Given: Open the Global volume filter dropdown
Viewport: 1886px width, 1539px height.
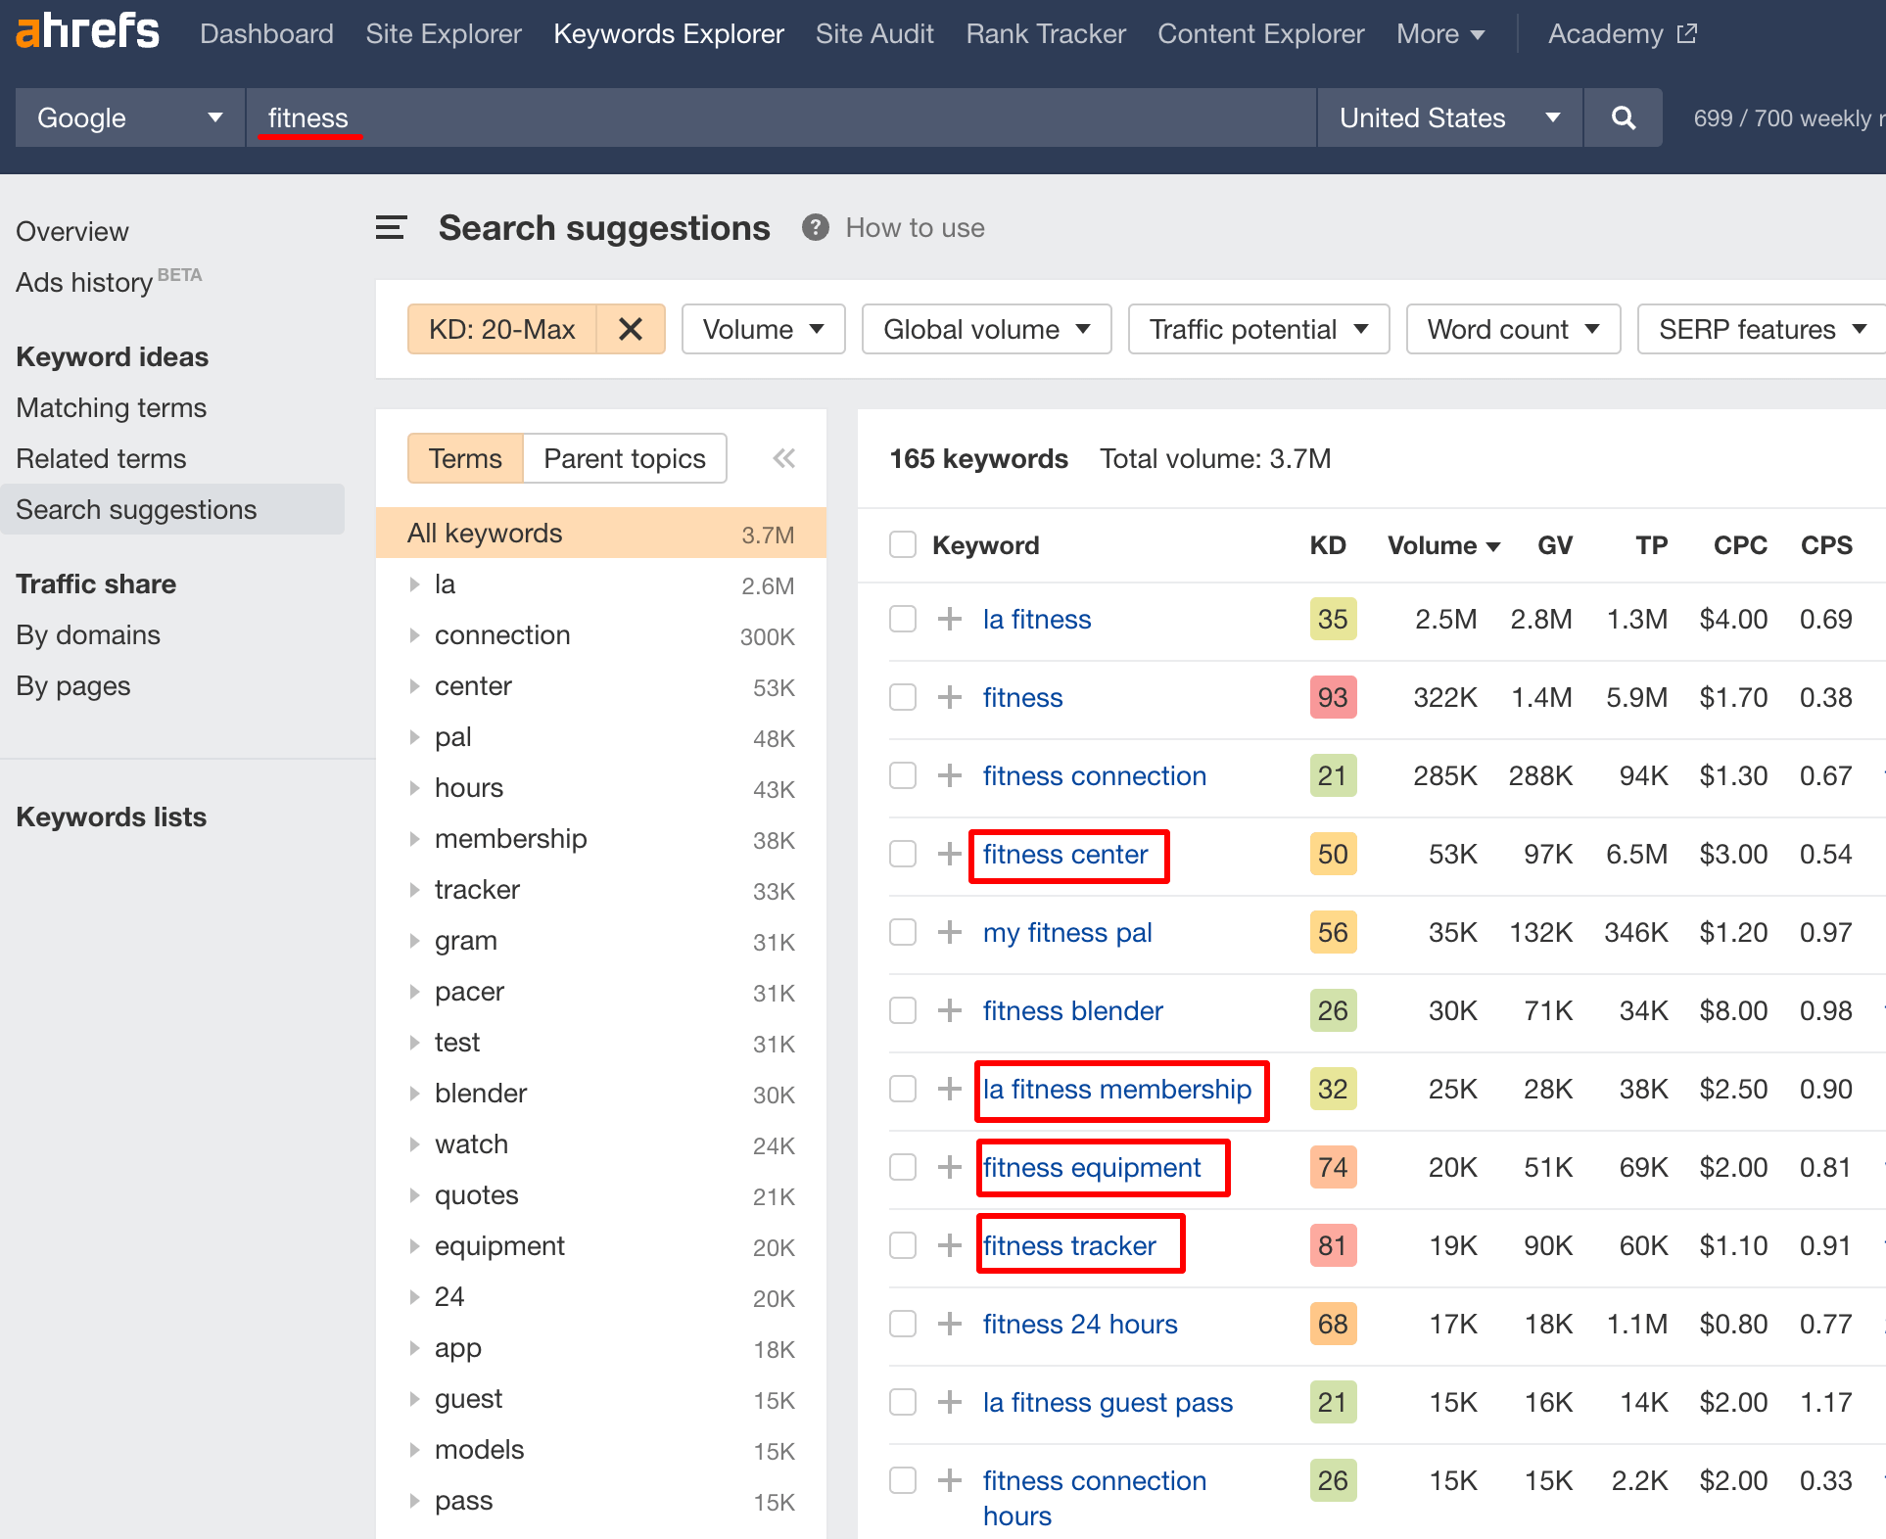Looking at the screenshot, I should click(986, 329).
